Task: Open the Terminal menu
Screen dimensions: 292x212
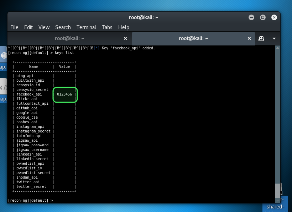Action: click(86, 27)
